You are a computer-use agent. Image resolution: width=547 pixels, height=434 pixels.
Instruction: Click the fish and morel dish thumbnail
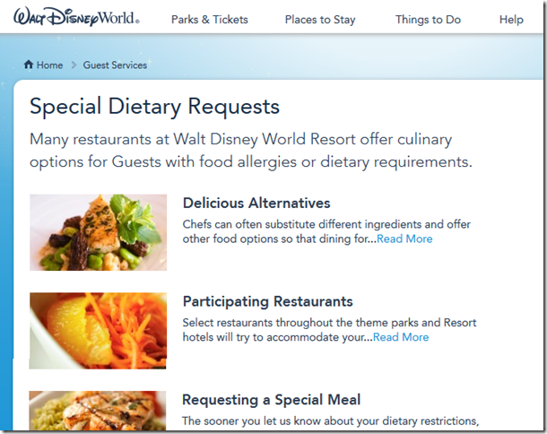(99, 232)
